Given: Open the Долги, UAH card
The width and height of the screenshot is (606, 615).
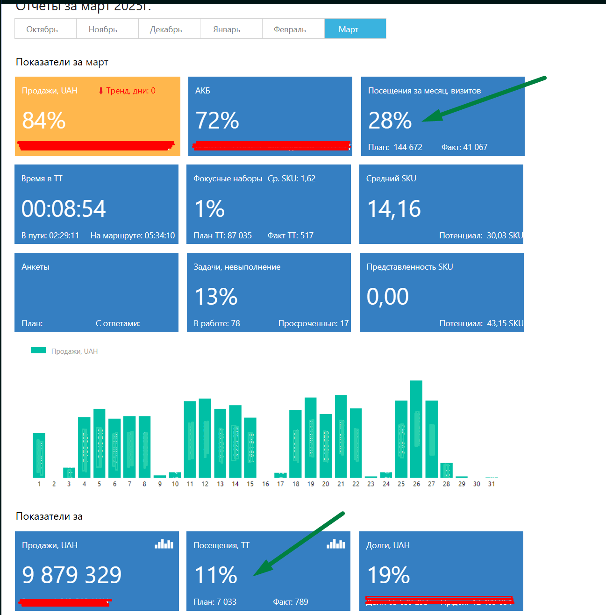Looking at the screenshot, I should click(441, 571).
